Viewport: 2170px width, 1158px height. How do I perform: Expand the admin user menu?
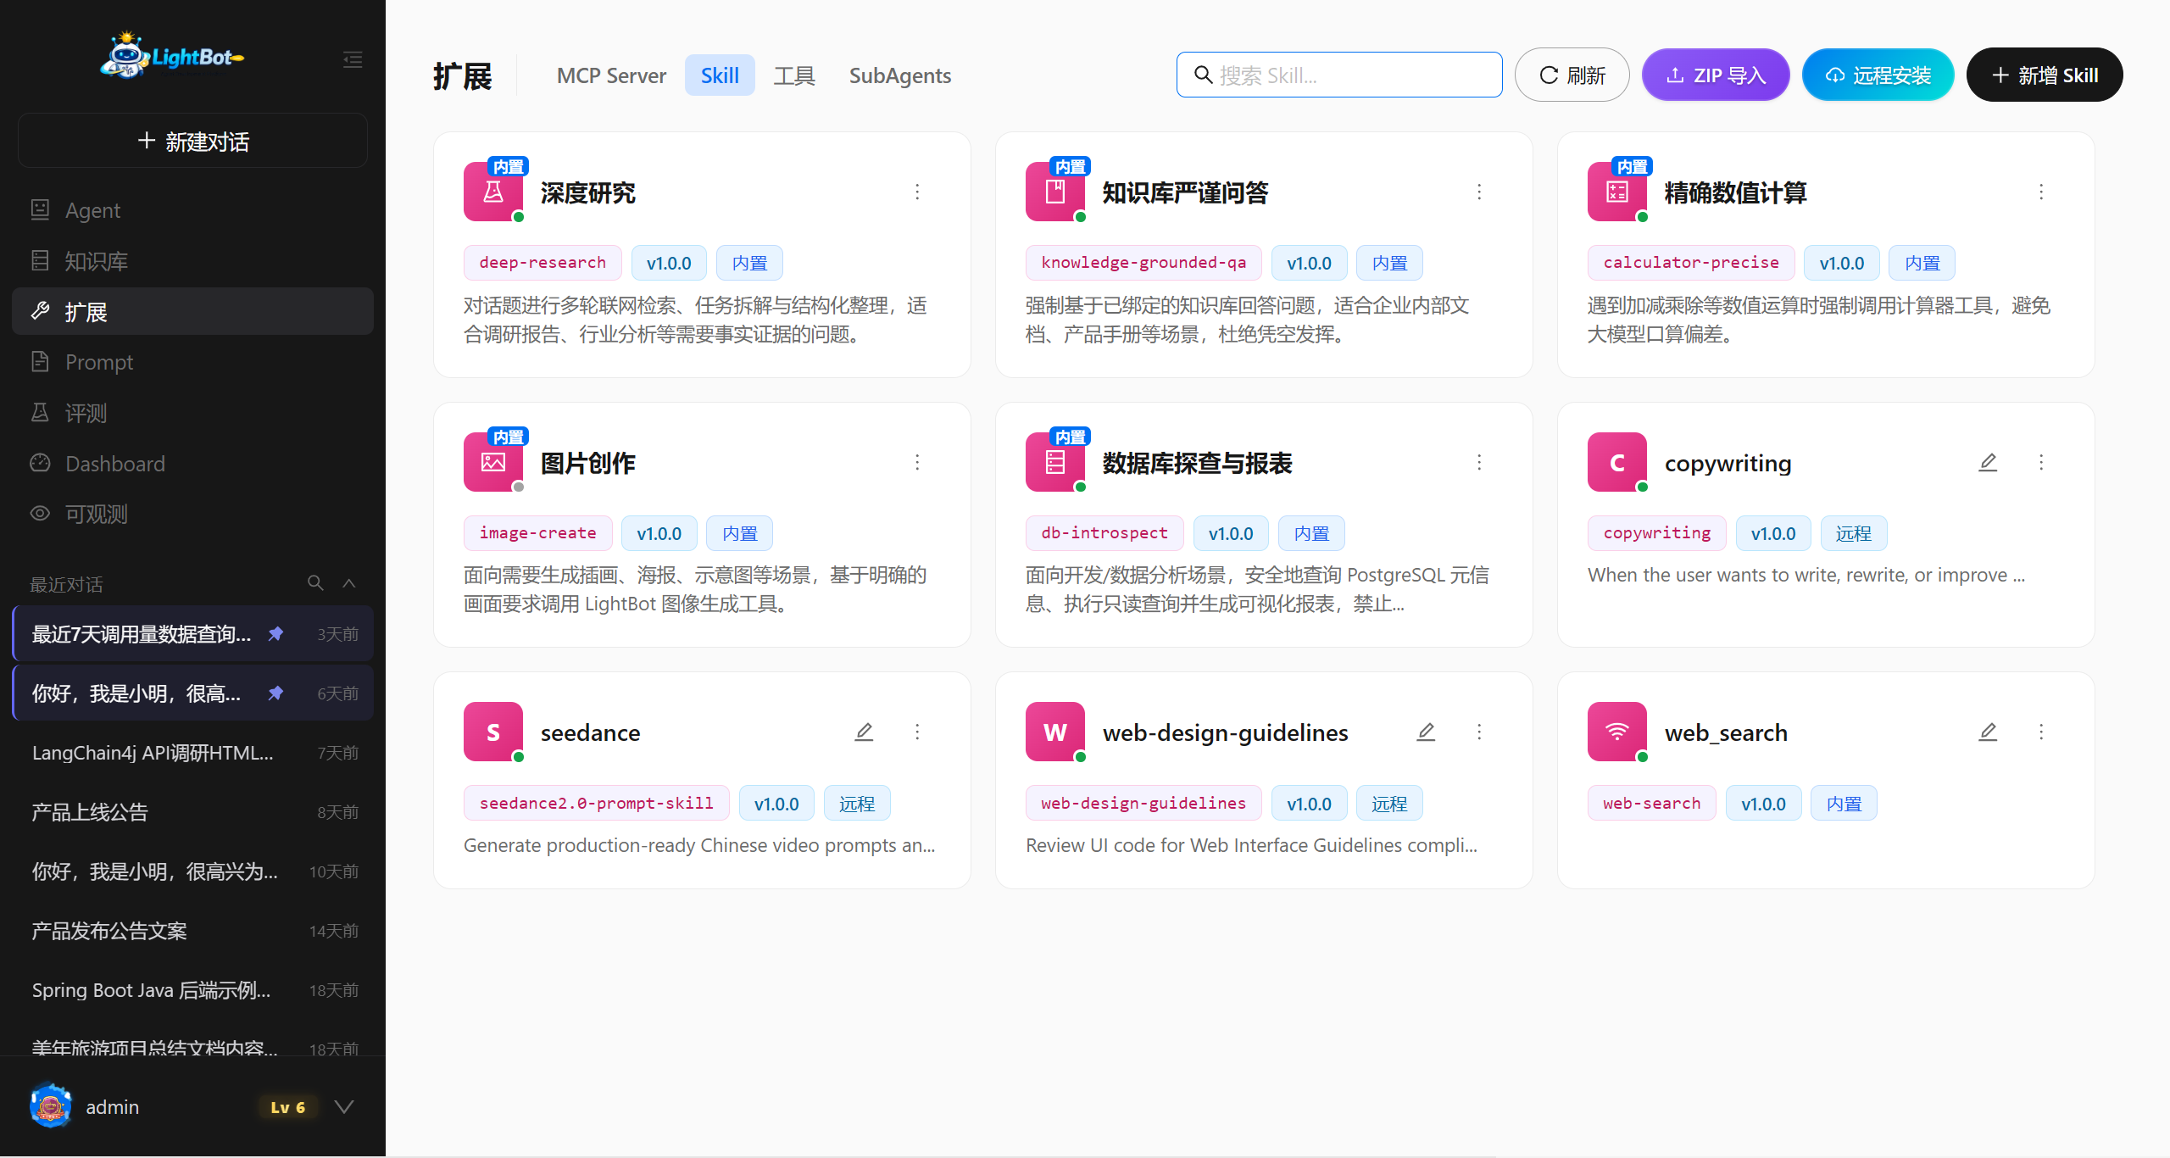pos(344,1106)
